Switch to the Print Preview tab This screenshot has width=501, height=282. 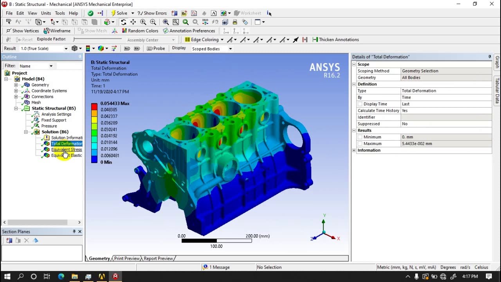pyautogui.click(x=126, y=258)
